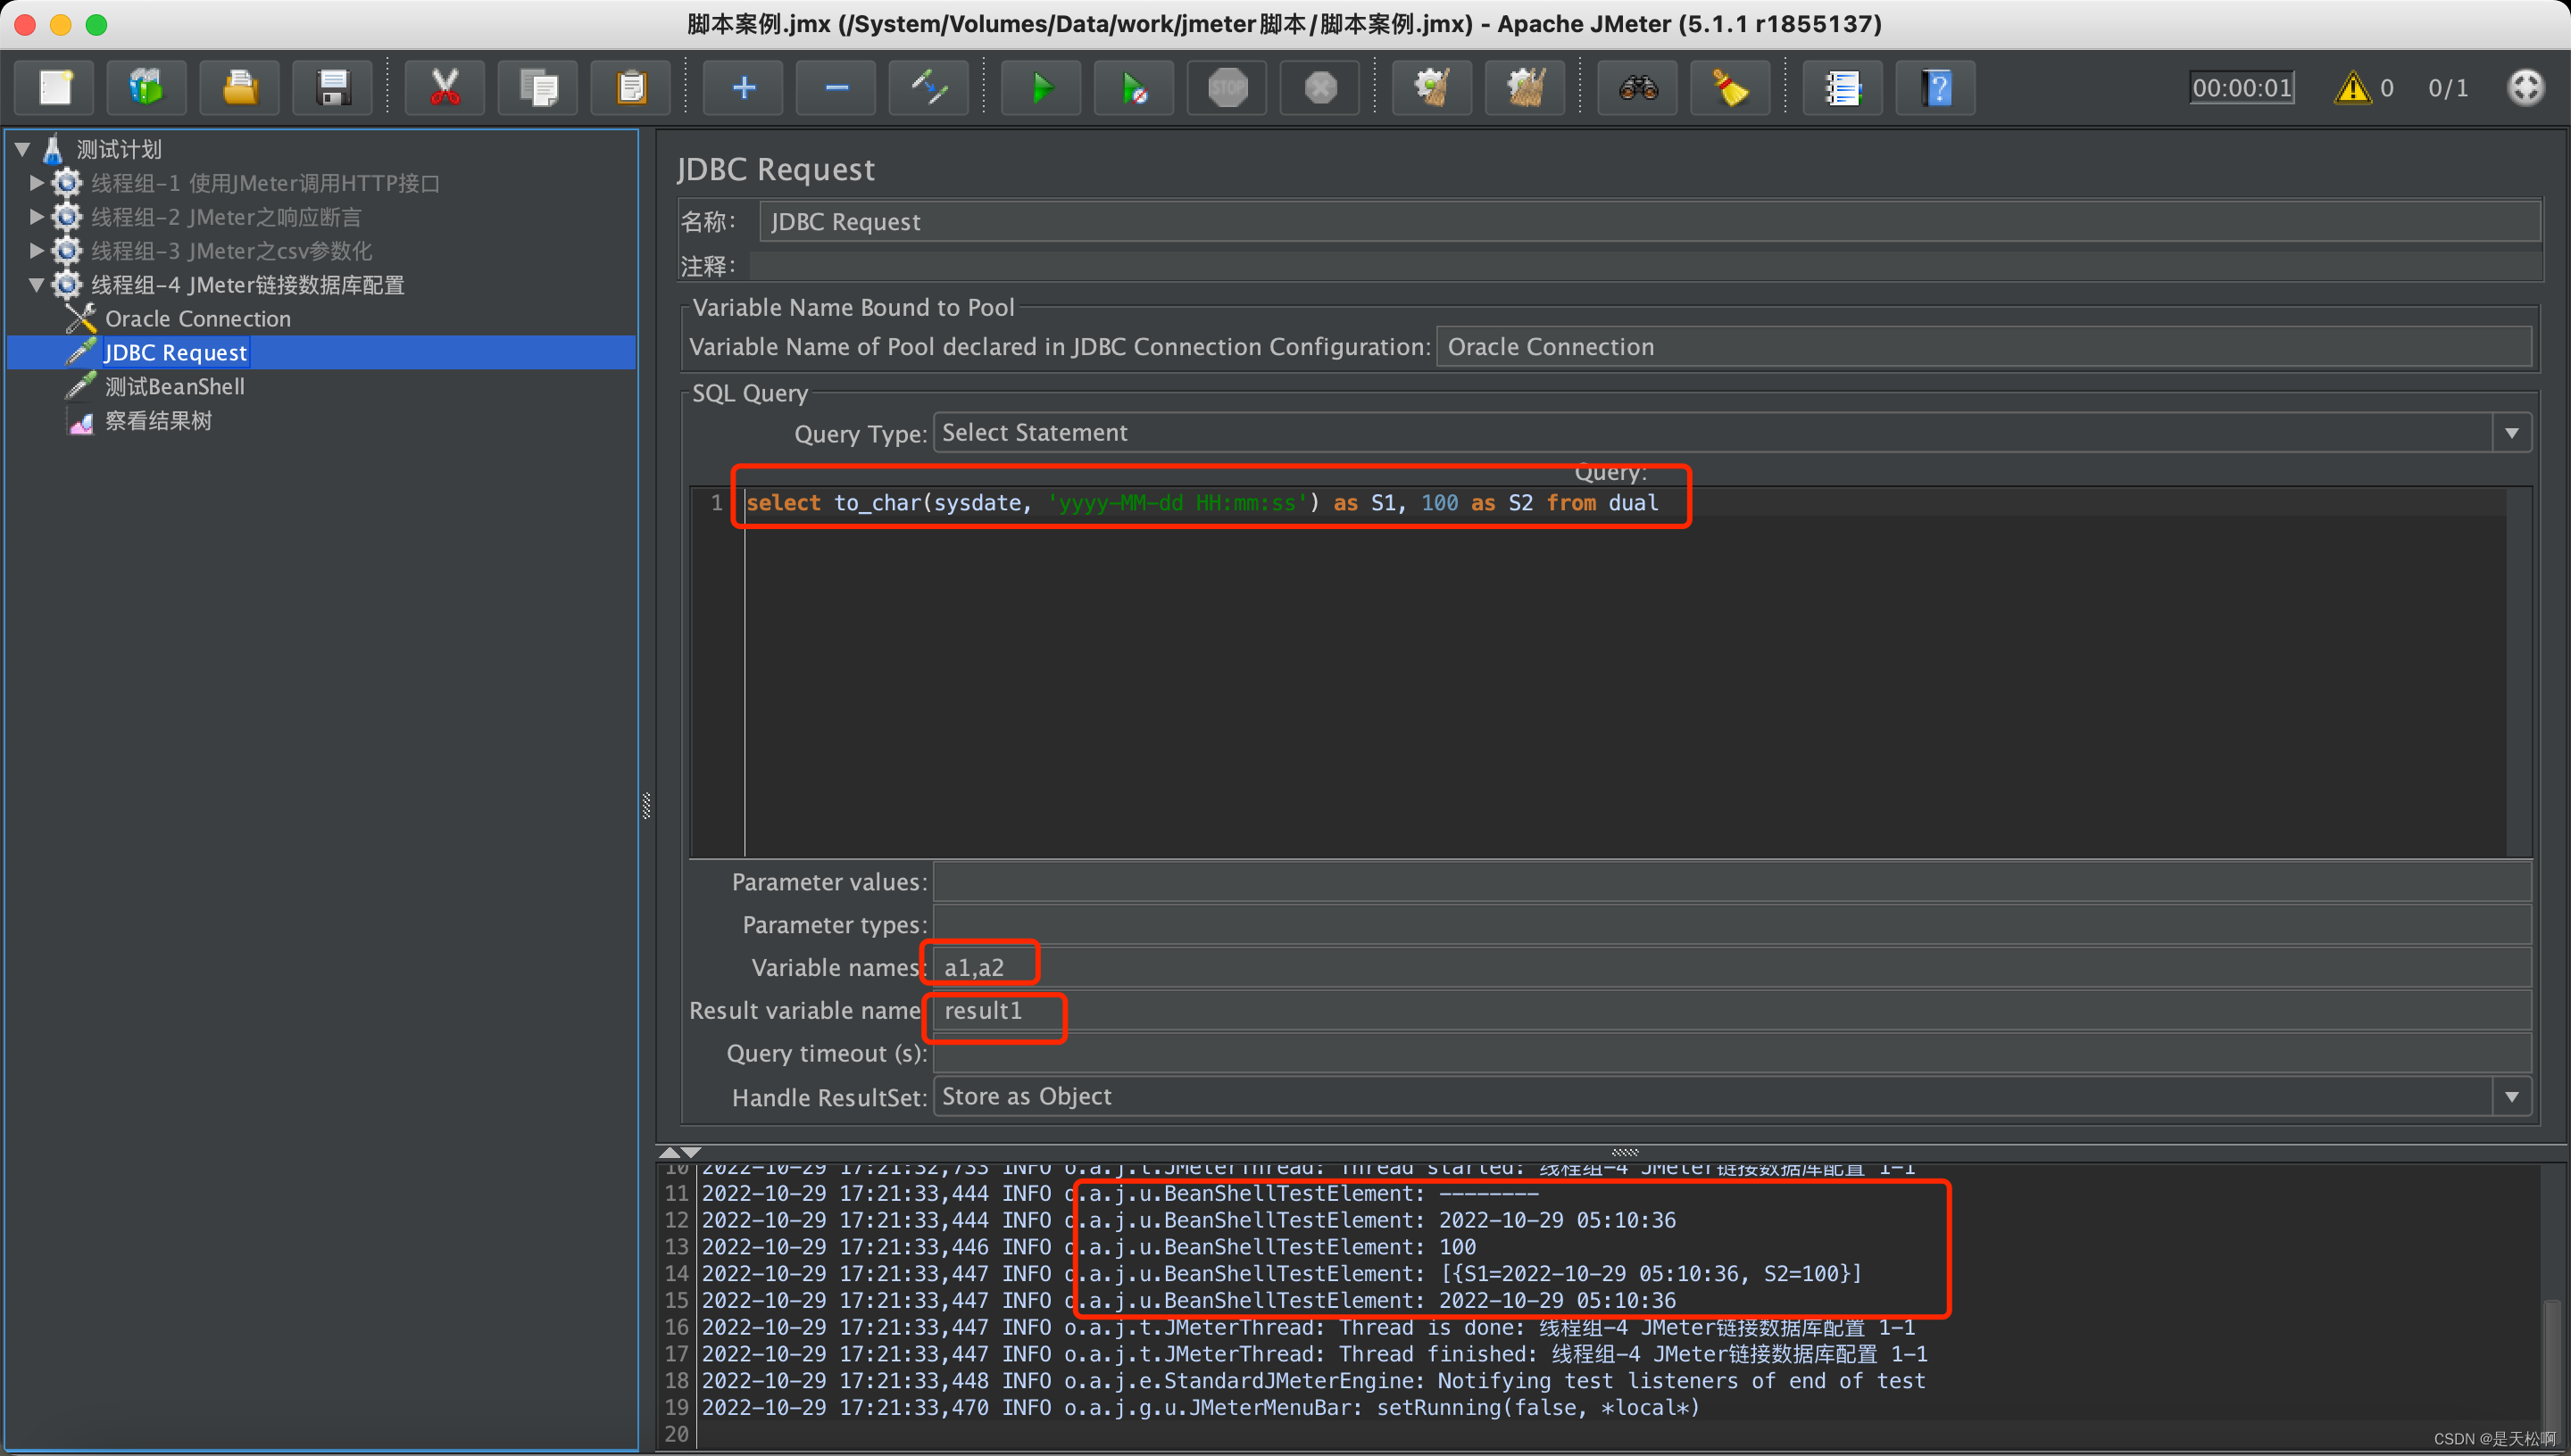Select 线程组-1 使用JMeter调用HTTP接口 row
The height and width of the screenshot is (1456, 2571).
[x=265, y=183]
